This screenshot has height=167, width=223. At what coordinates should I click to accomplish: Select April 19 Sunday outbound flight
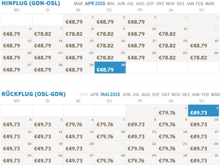pos(204,44)
